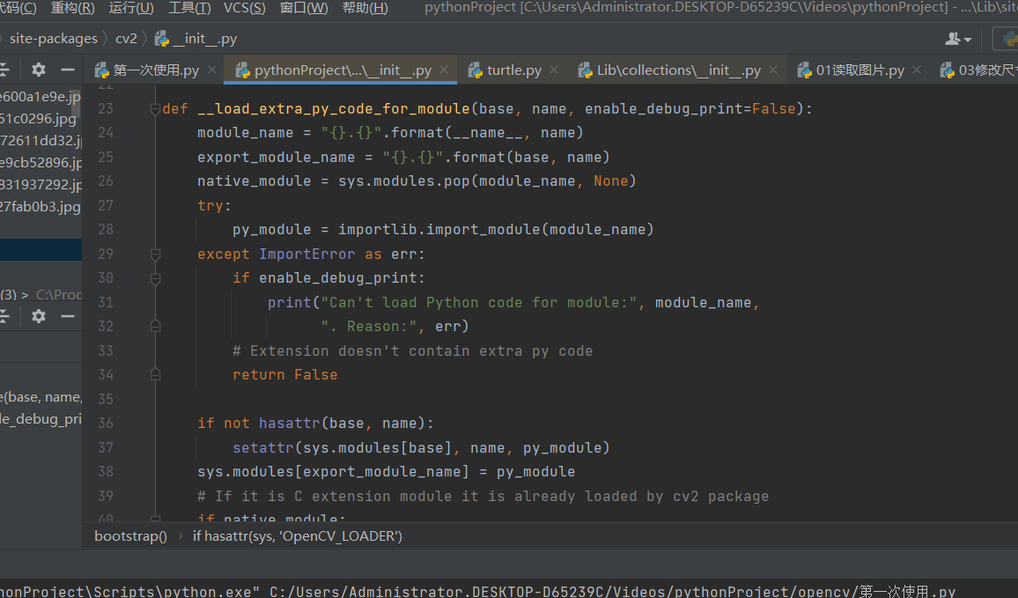Click 'return False' statement on line 34
The image size is (1018, 598).
(x=285, y=374)
